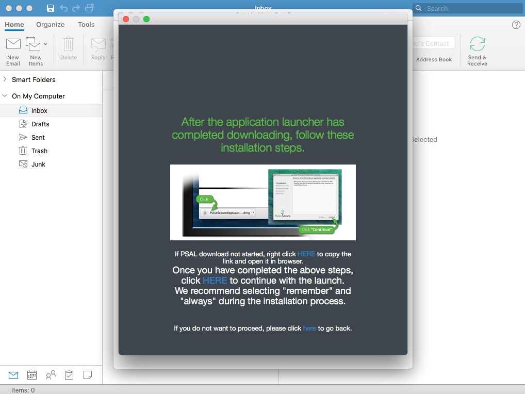Screen dimensions: 525x394
Task: Click HERE to continue with the launch
Action: point(215,281)
